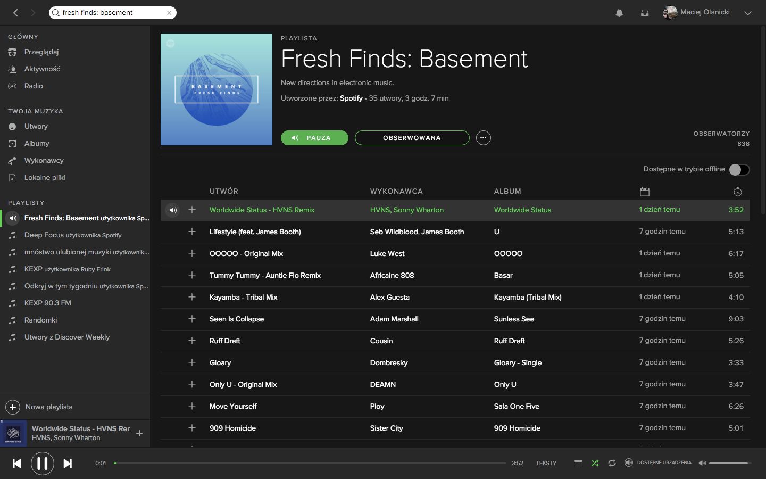This screenshot has height=479, width=766.
Task: Sort by the duration clock icon
Action: click(x=737, y=191)
